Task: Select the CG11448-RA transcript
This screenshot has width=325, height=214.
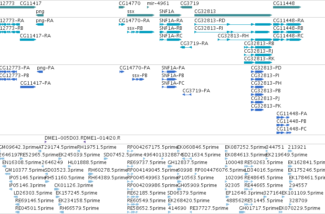Action: (x=287, y=24)
